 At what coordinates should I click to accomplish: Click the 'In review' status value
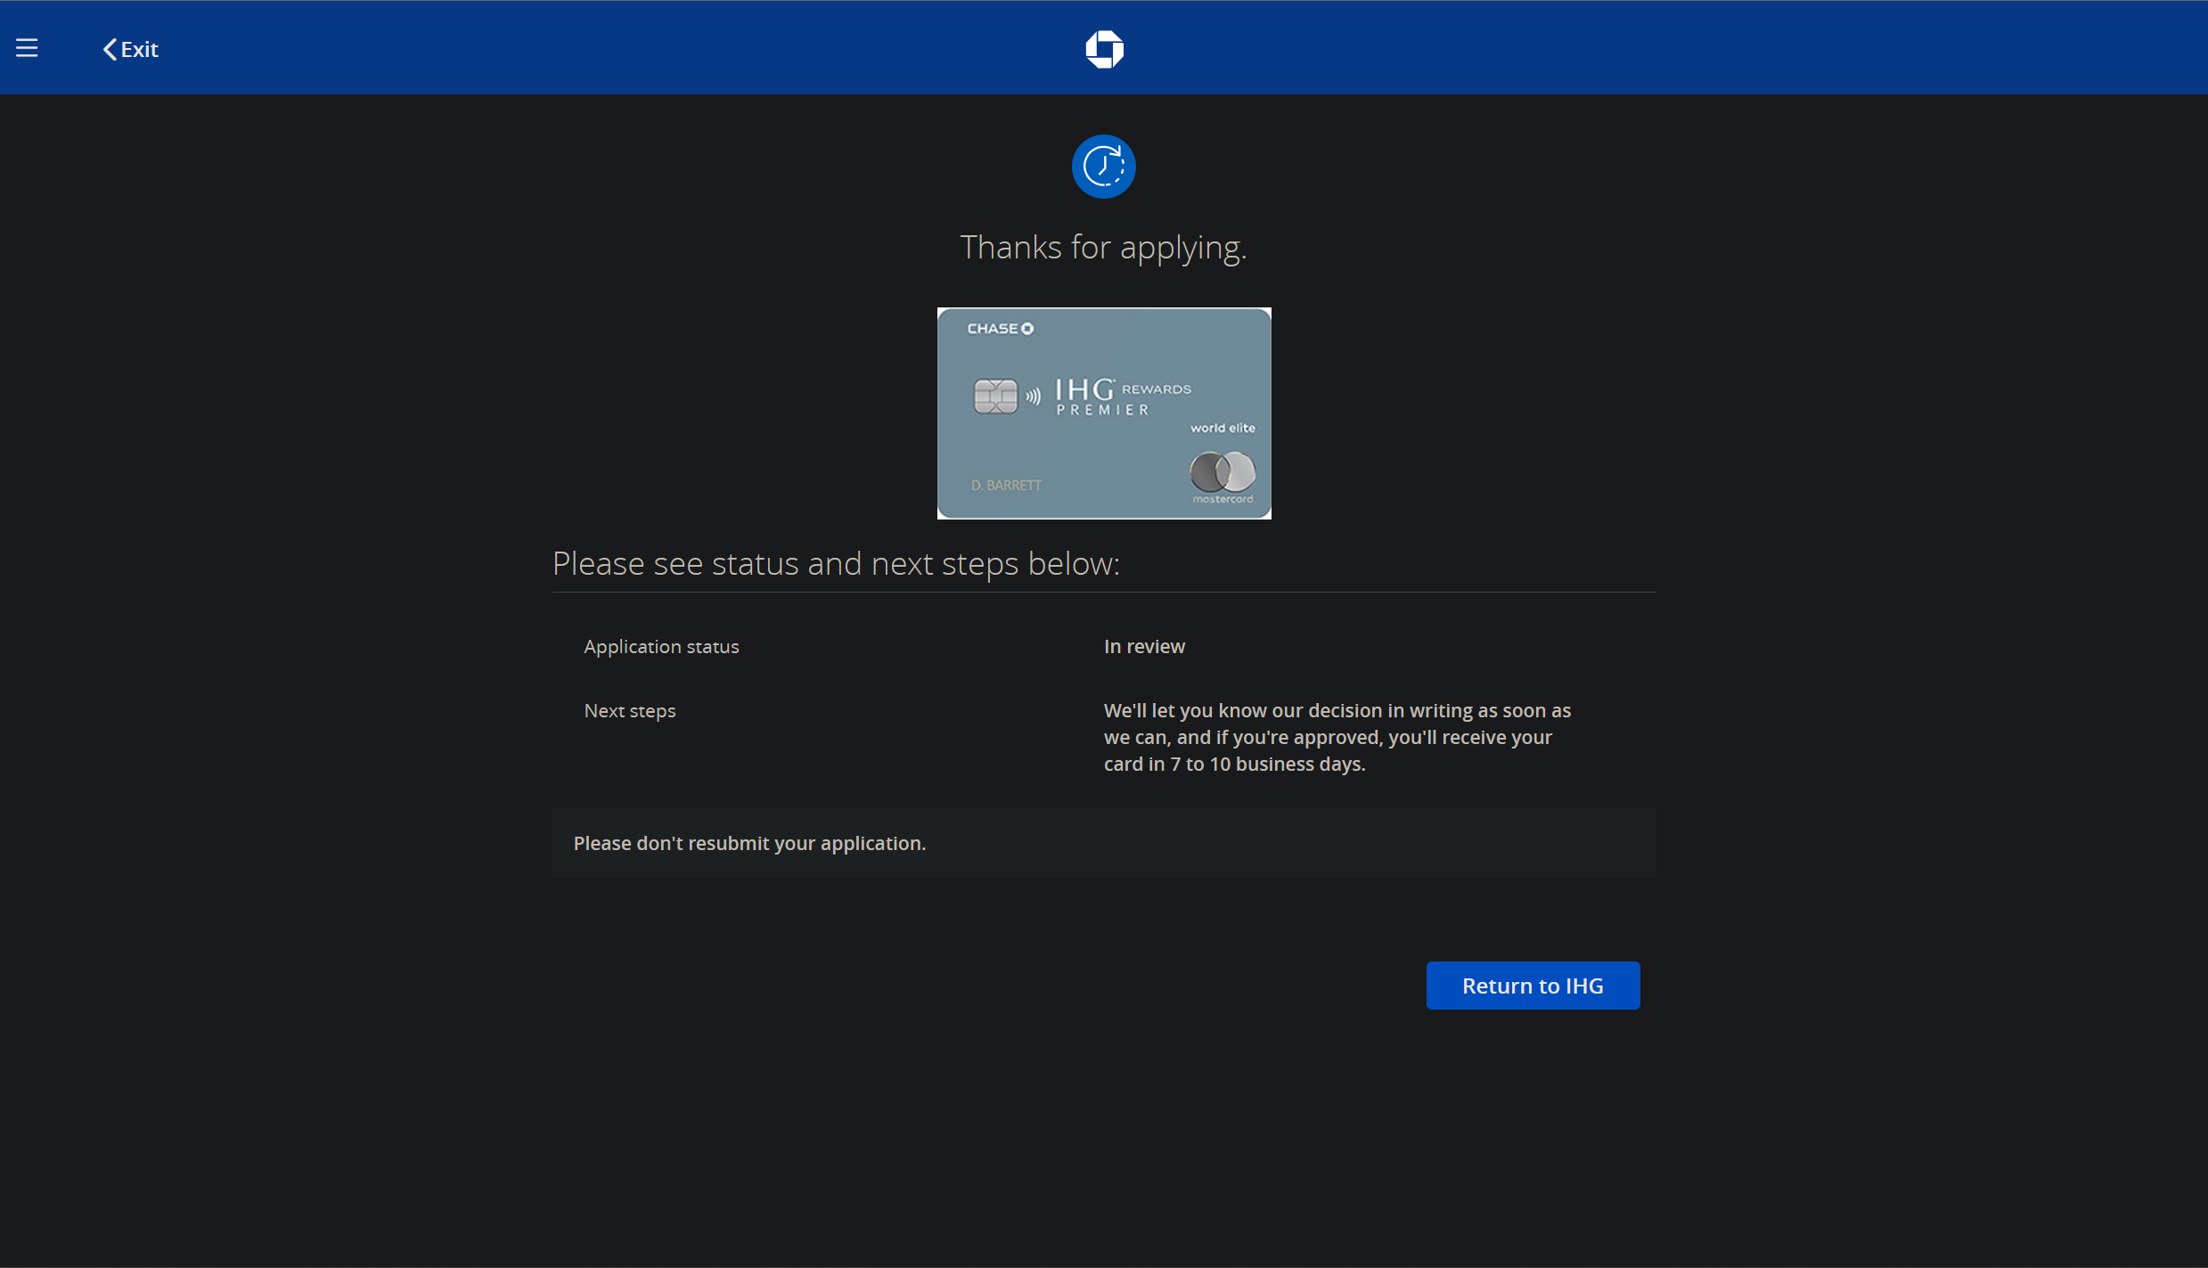pos(1144,647)
